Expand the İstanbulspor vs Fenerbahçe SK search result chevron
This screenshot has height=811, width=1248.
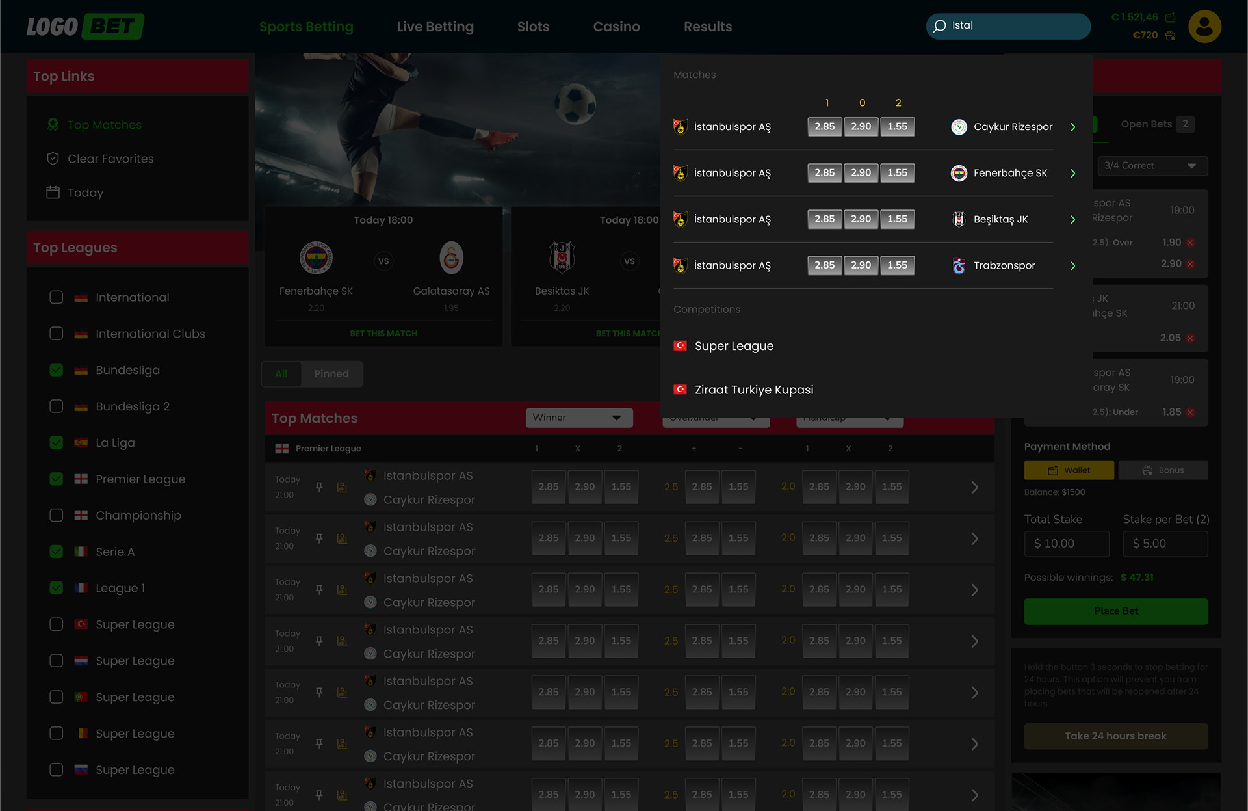click(1072, 174)
